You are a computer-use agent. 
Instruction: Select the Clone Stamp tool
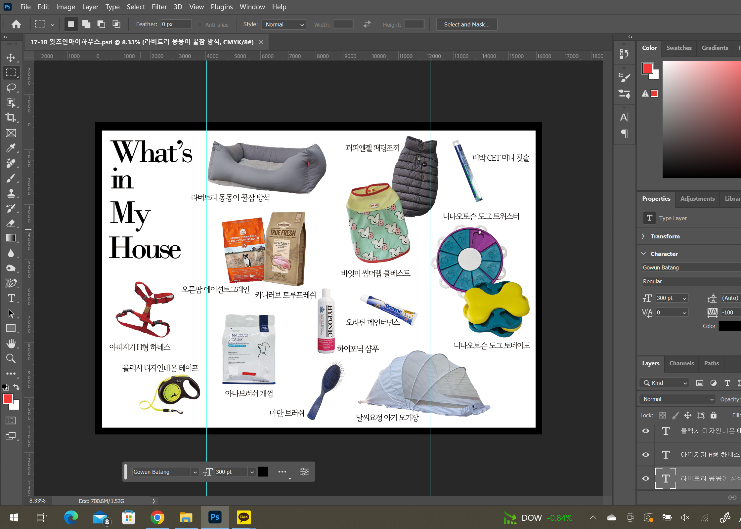click(11, 193)
